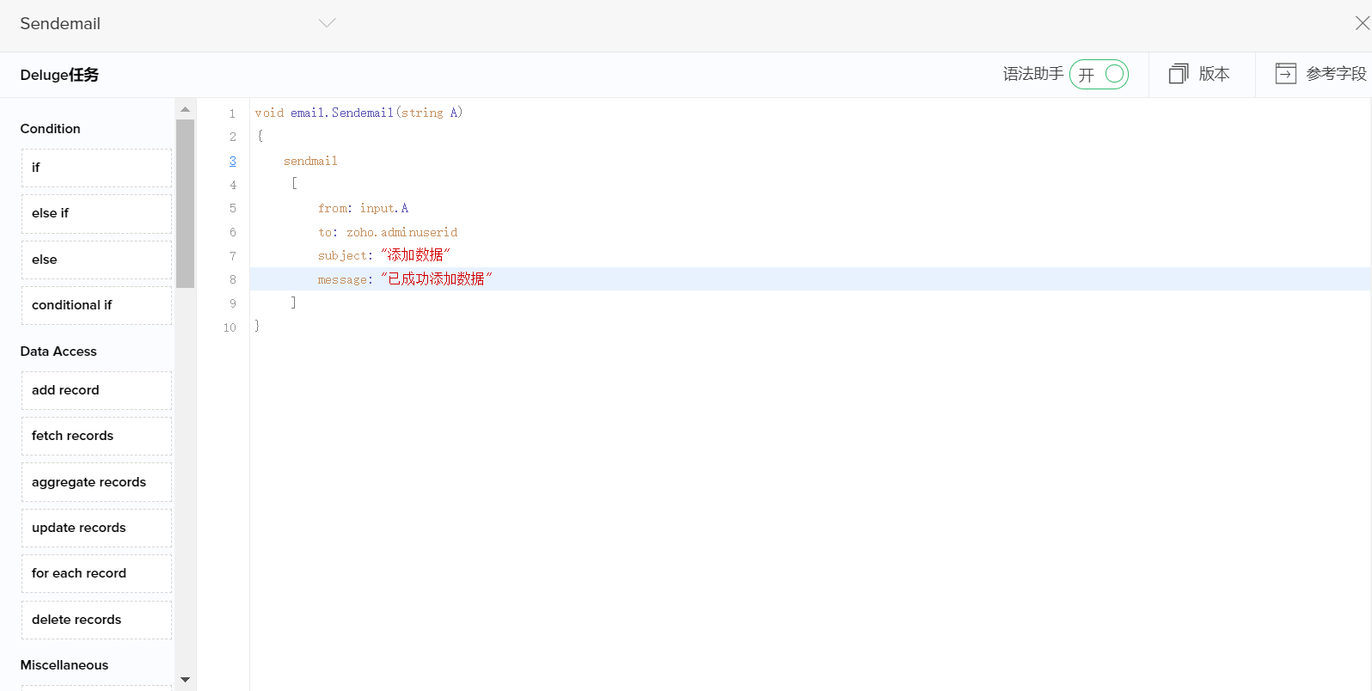Pick the 'else' condition block

(96, 260)
